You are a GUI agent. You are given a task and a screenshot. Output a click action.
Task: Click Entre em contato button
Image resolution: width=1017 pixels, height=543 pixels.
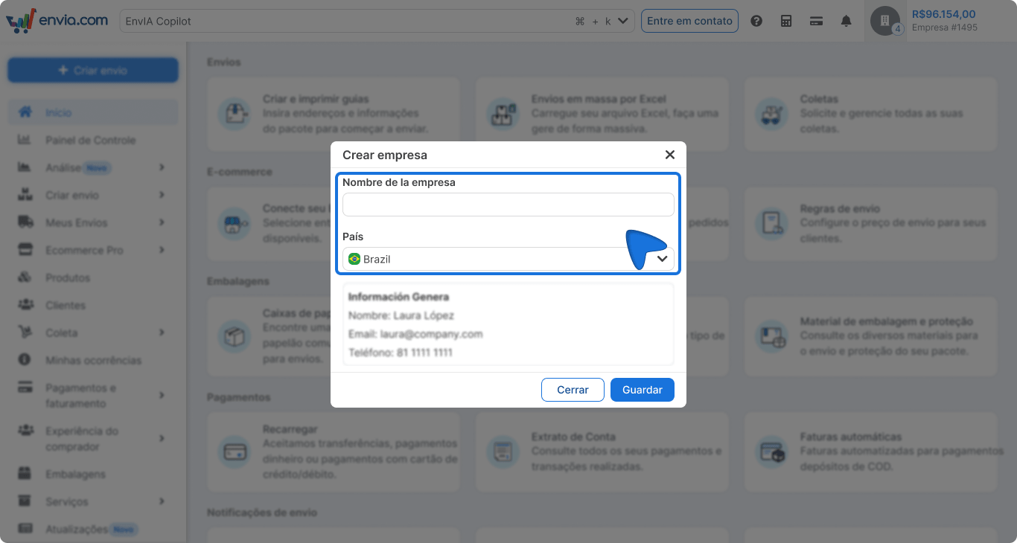(x=689, y=21)
